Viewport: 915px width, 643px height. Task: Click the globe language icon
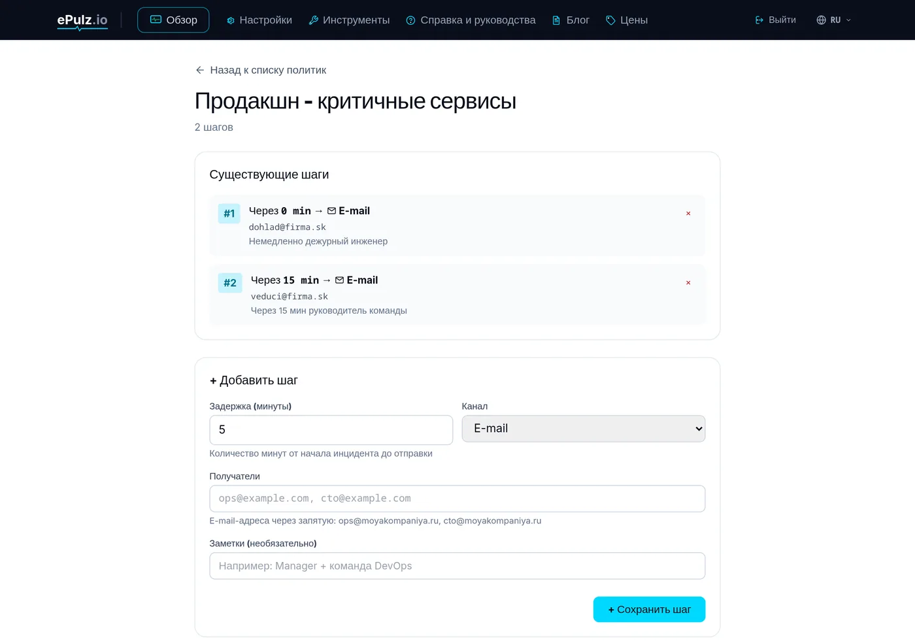point(822,20)
